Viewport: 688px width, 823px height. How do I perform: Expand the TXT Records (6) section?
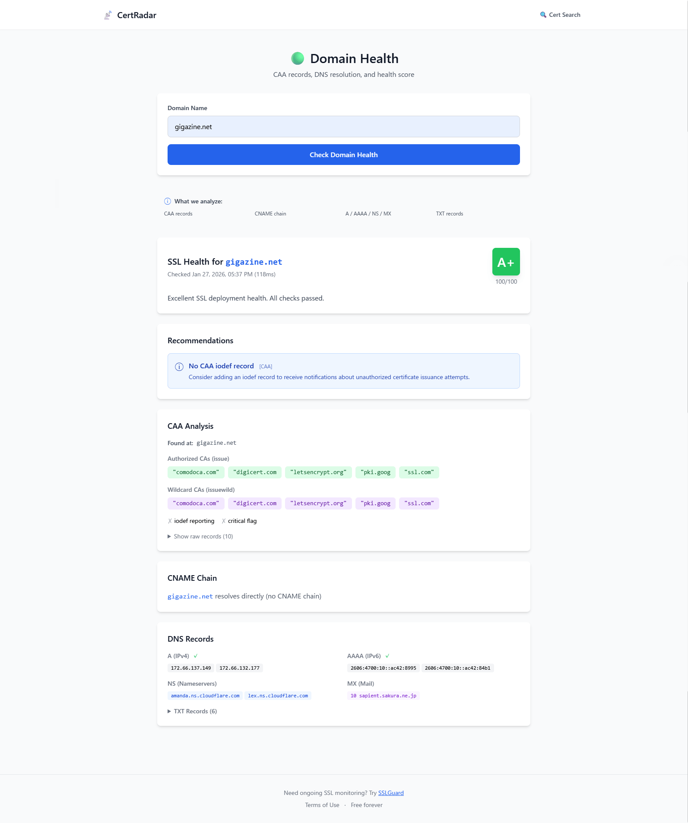tap(193, 711)
